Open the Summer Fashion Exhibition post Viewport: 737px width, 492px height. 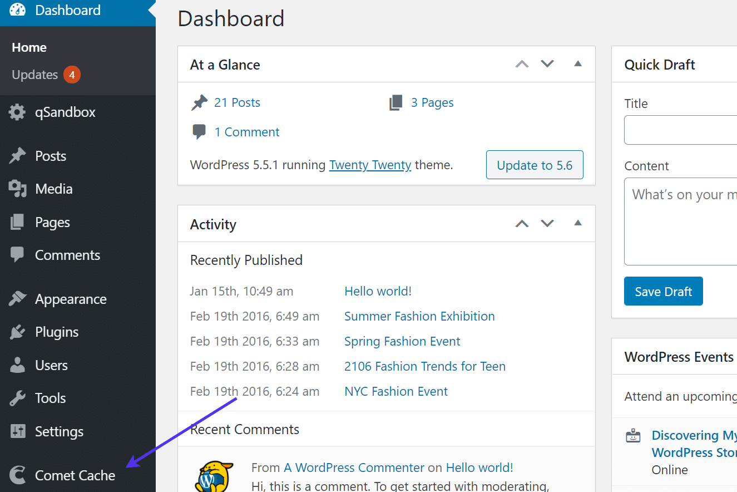click(419, 316)
